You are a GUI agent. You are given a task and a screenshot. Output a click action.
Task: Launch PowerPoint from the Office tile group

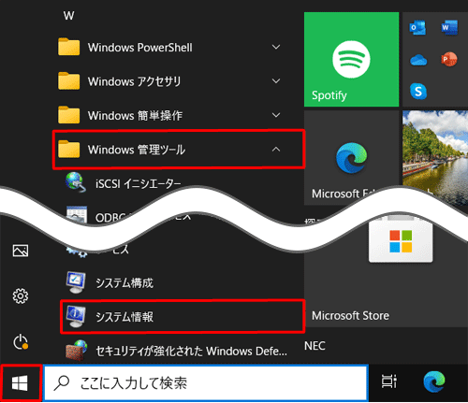click(449, 59)
